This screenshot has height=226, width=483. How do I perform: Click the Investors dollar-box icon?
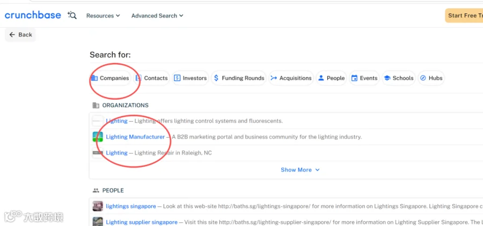(177, 78)
